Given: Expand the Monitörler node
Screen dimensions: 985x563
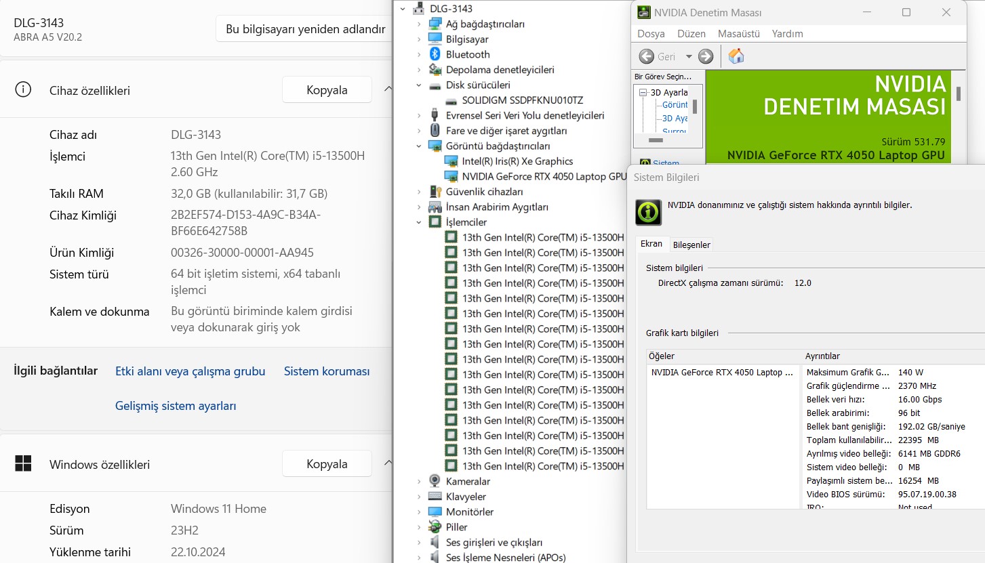Looking at the screenshot, I should (419, 512).
